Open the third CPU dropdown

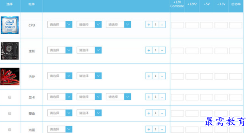(x=118, y=25)
